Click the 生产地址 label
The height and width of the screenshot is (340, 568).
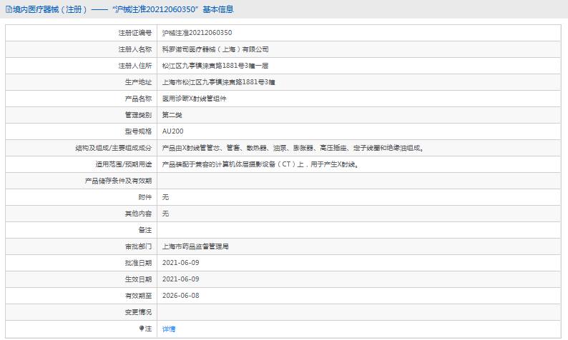coord(138,82)
